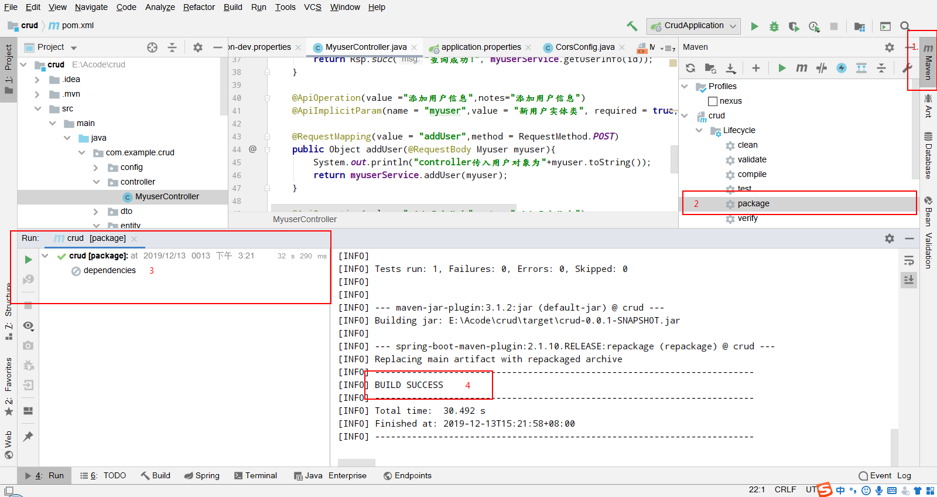
Task: Open the Terminal tool window
Action: click(x=255, y=475)
